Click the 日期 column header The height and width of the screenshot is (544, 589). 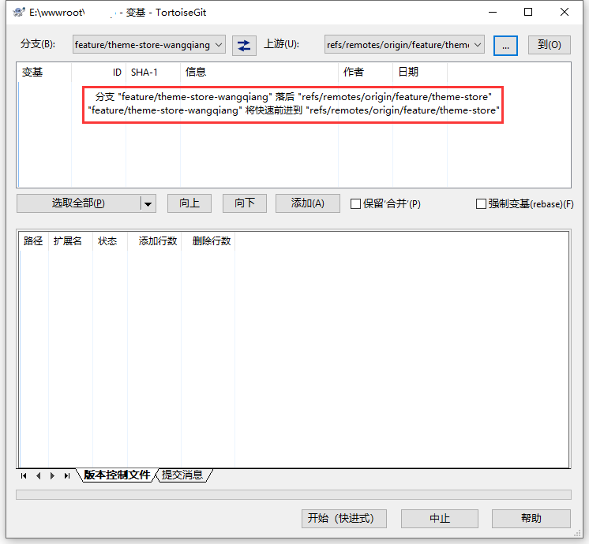click(420, 72)
